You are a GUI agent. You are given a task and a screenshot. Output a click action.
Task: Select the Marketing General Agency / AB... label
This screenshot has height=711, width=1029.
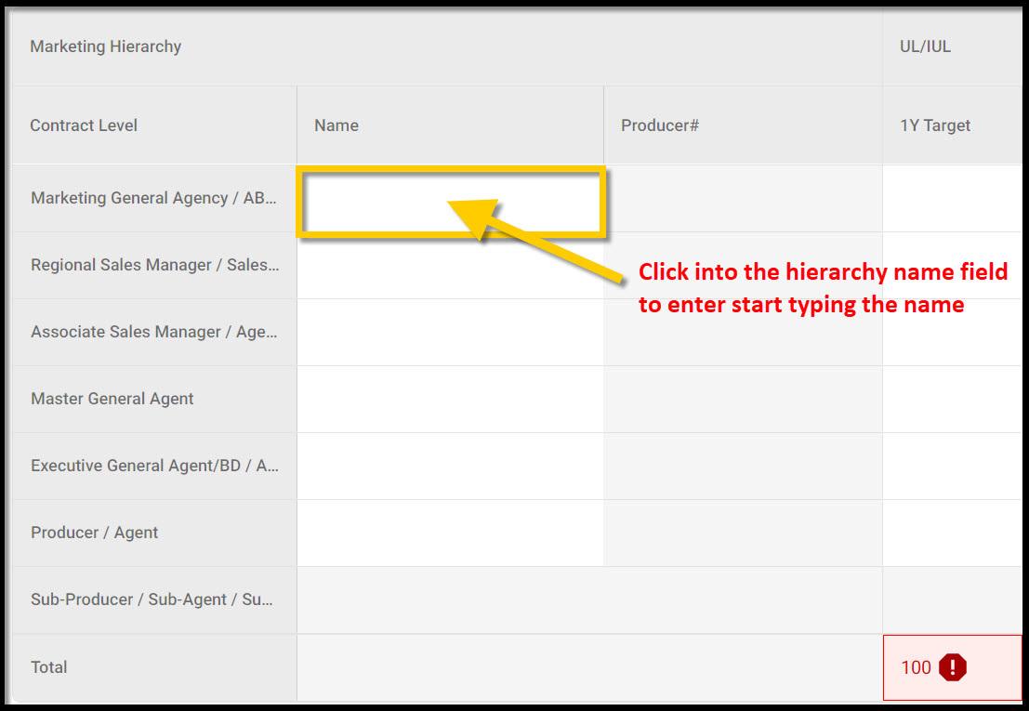(x=153, y=198)
